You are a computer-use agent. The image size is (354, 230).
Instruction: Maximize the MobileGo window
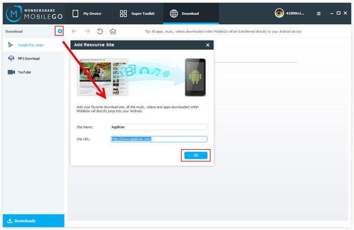[338, 13]
